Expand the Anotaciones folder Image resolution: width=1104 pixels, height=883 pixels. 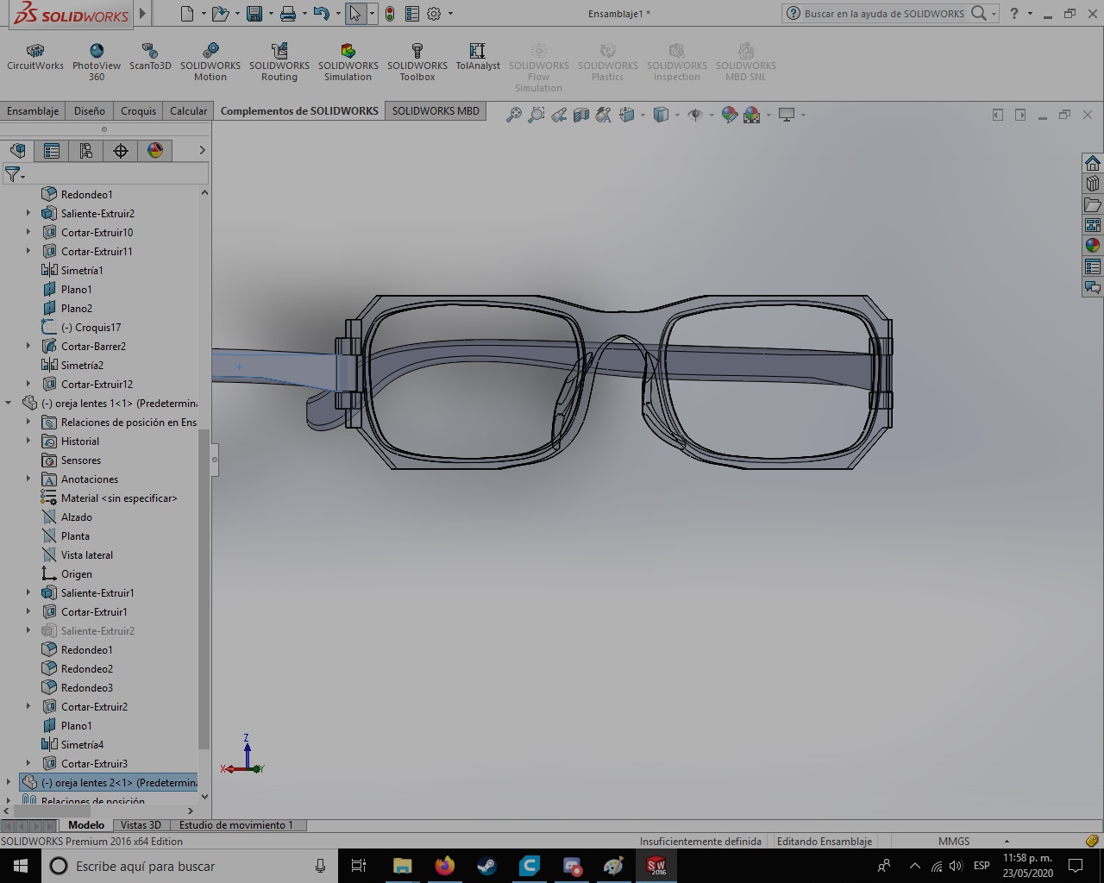pos(28,479)
